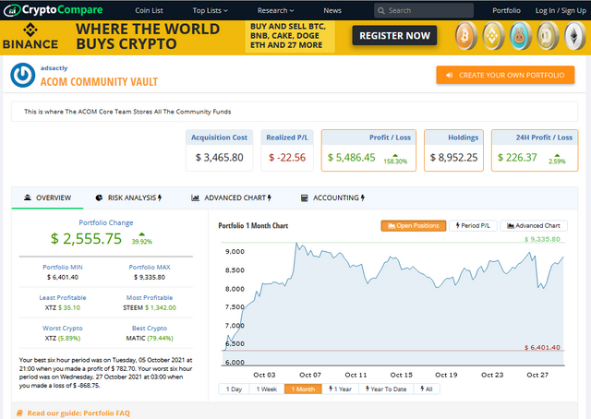
Task: Click the book icon beside Portfolio FAQ
Action: (20, 413)
